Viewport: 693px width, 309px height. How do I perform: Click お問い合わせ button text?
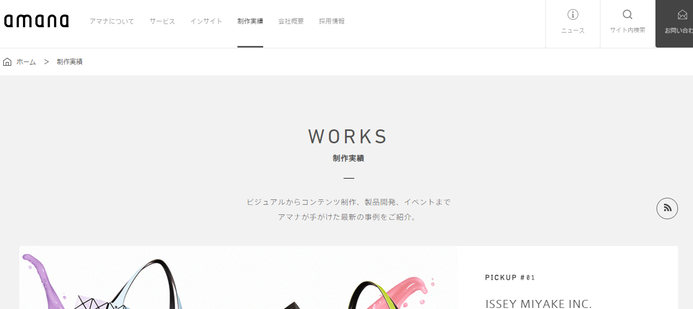[679, 30]
